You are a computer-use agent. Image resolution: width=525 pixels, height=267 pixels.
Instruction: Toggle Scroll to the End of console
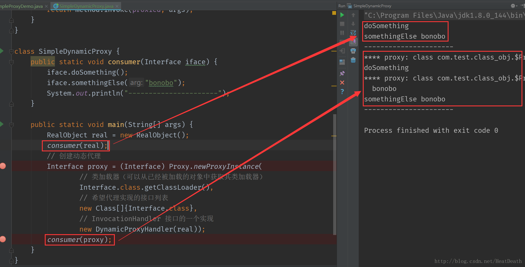pyautogui.click(x=353, y=42)
